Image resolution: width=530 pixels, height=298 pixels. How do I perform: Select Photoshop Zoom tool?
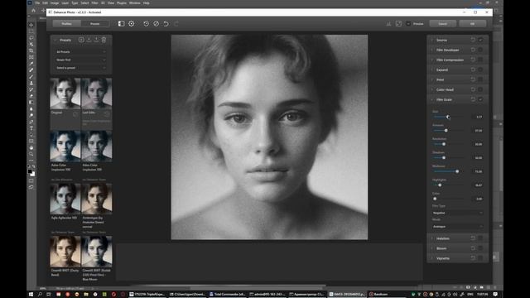click(x=31, y=154)
